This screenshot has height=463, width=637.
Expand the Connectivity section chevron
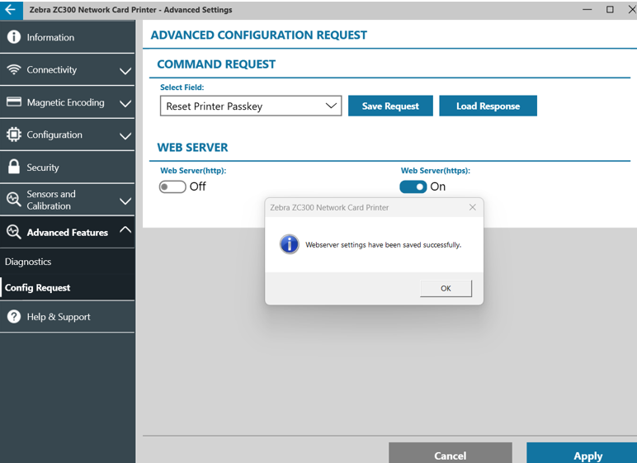click(x=125, y=71)
